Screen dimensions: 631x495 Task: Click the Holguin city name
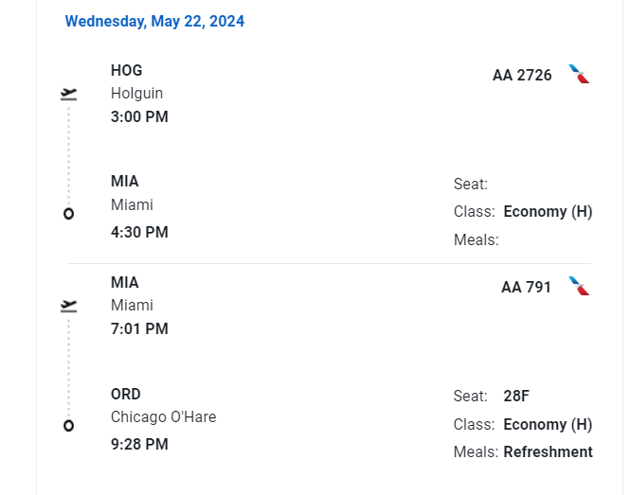(136, 94)
